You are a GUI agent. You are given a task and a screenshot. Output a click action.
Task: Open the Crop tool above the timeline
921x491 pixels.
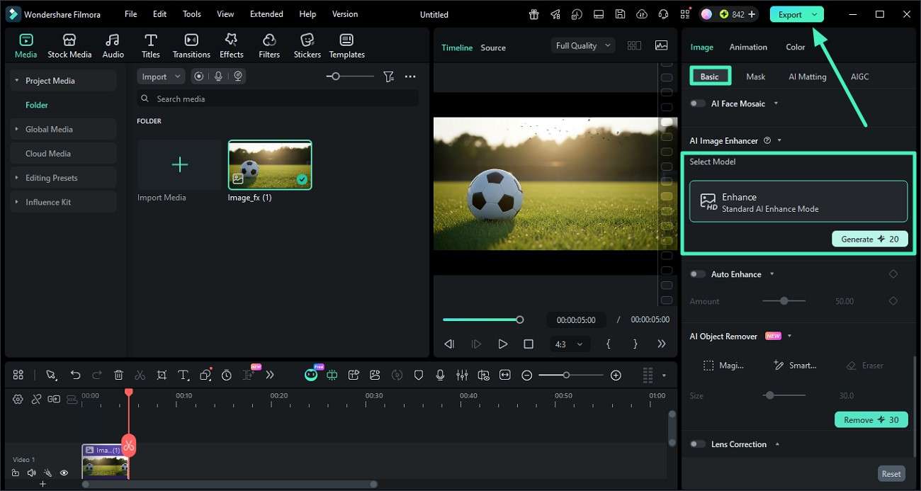162,375
